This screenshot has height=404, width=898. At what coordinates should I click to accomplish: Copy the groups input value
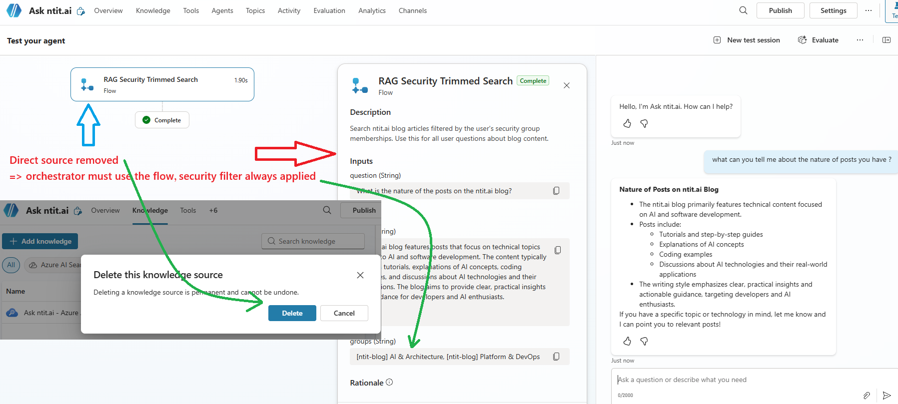click(x=556, y=357)
